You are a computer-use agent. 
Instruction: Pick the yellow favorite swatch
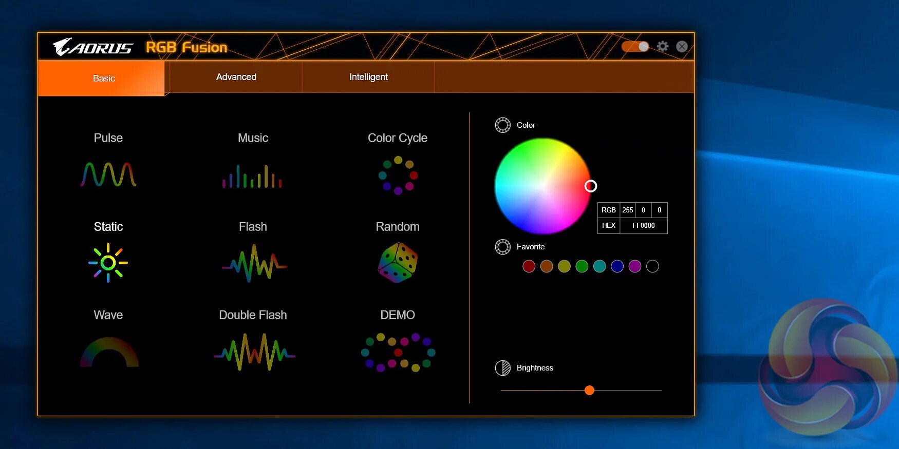coord(564,266)
